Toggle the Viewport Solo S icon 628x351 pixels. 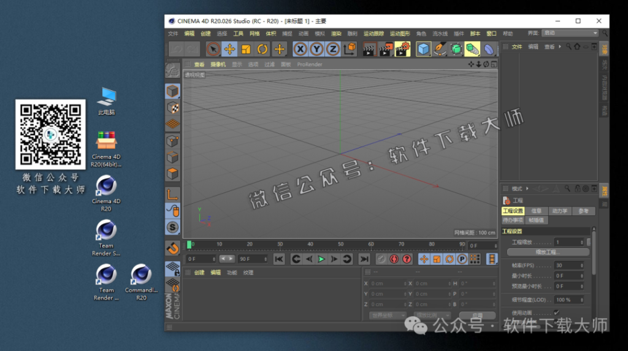pyautogui.click(x=172, y=228)
